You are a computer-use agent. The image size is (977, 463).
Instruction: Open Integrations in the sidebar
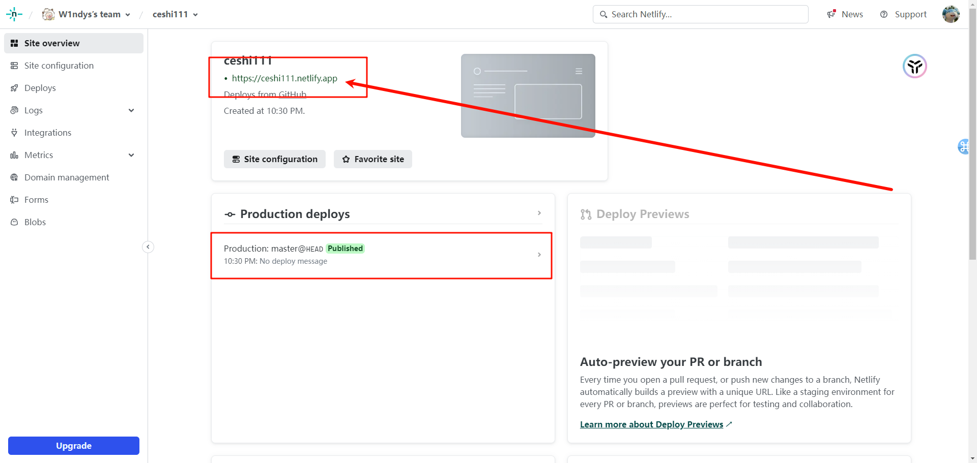tap(47, 133)
